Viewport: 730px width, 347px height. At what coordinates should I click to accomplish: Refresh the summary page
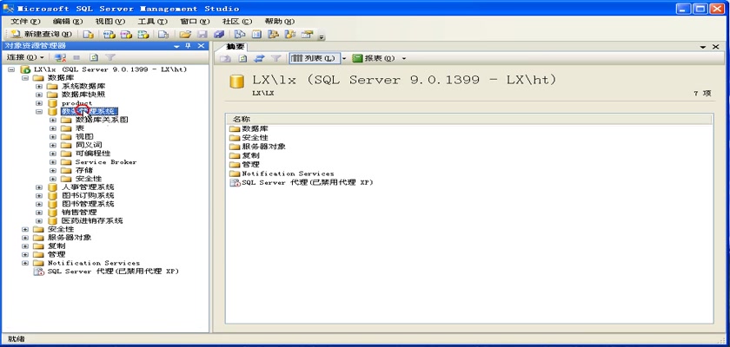coord(242,58)
